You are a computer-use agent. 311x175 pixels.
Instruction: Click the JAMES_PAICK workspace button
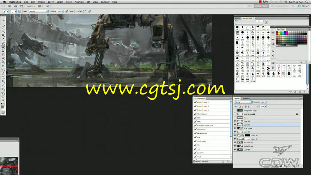point(261,6)
